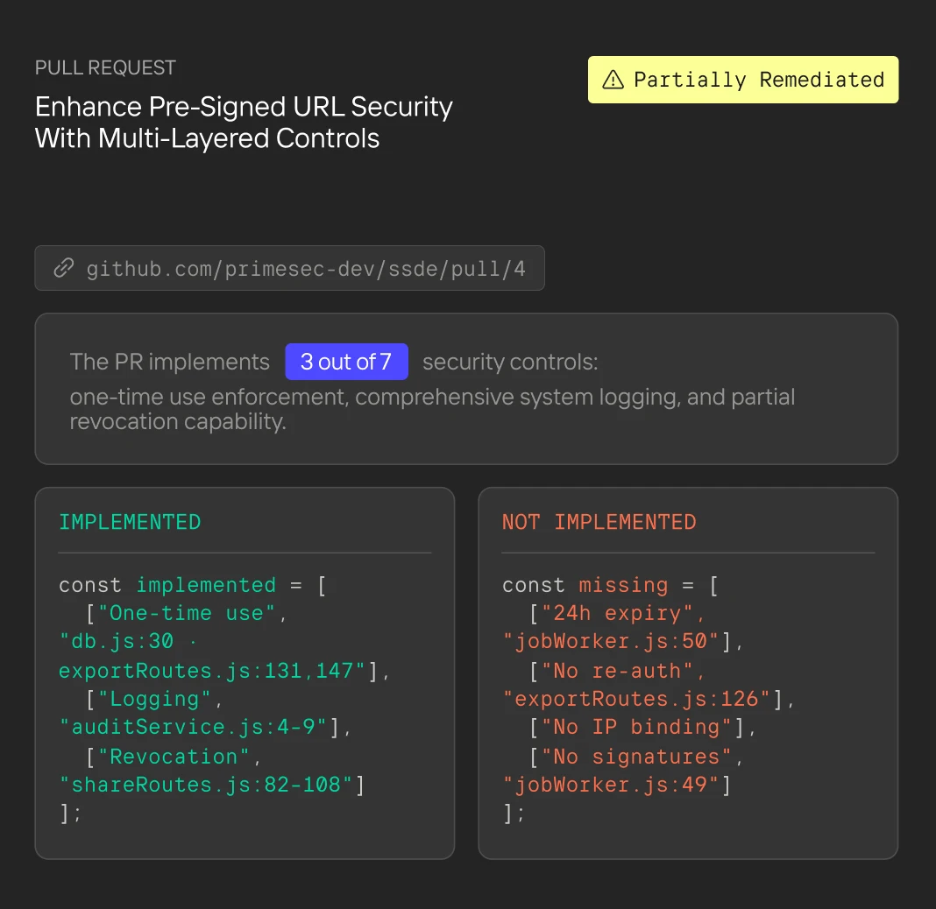
Task: Click the Partially Remediated badge
Action: [743, 80]
